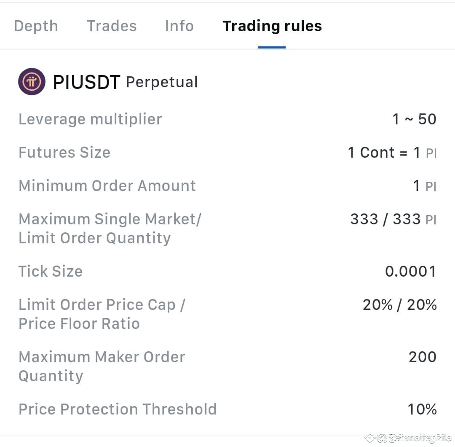
Task: Switch to the Depth tab
Action: [36, 26]
